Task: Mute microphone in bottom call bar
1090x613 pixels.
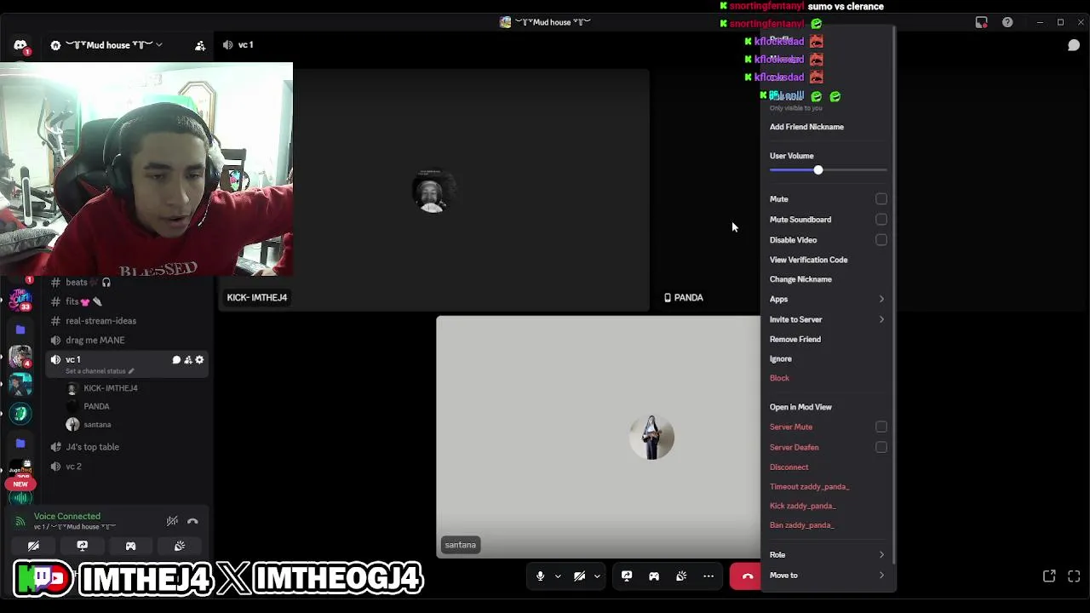Action: point(540,576)
